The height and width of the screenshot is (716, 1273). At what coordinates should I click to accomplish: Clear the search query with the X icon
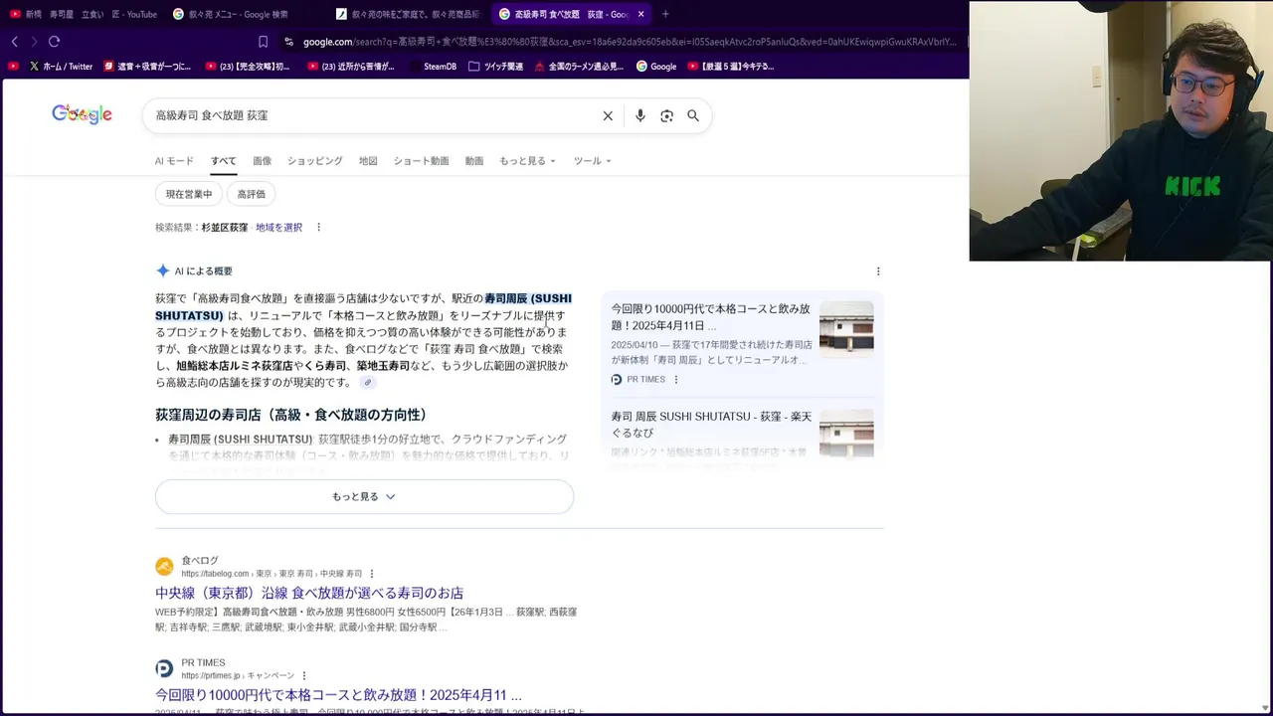coord(608,115)
